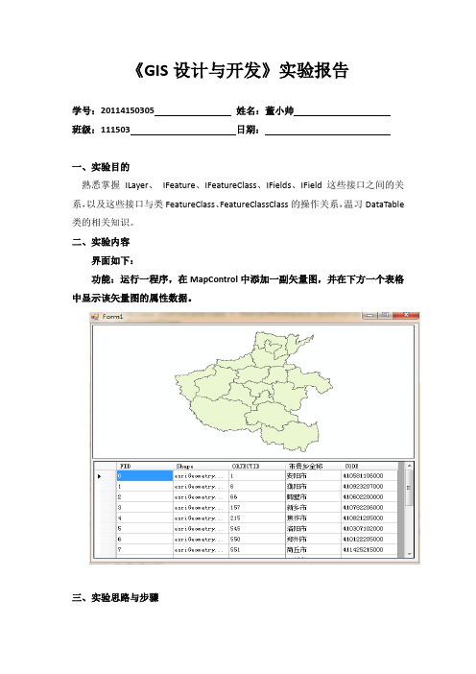Click OBJECTID value 157
The width and height of the screenshot is (476, 674).
click(257, 508)
